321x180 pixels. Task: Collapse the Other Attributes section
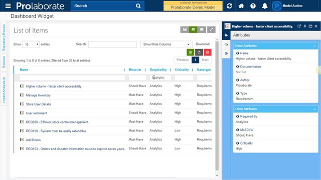pyautogui.click(x=314, y=109)
